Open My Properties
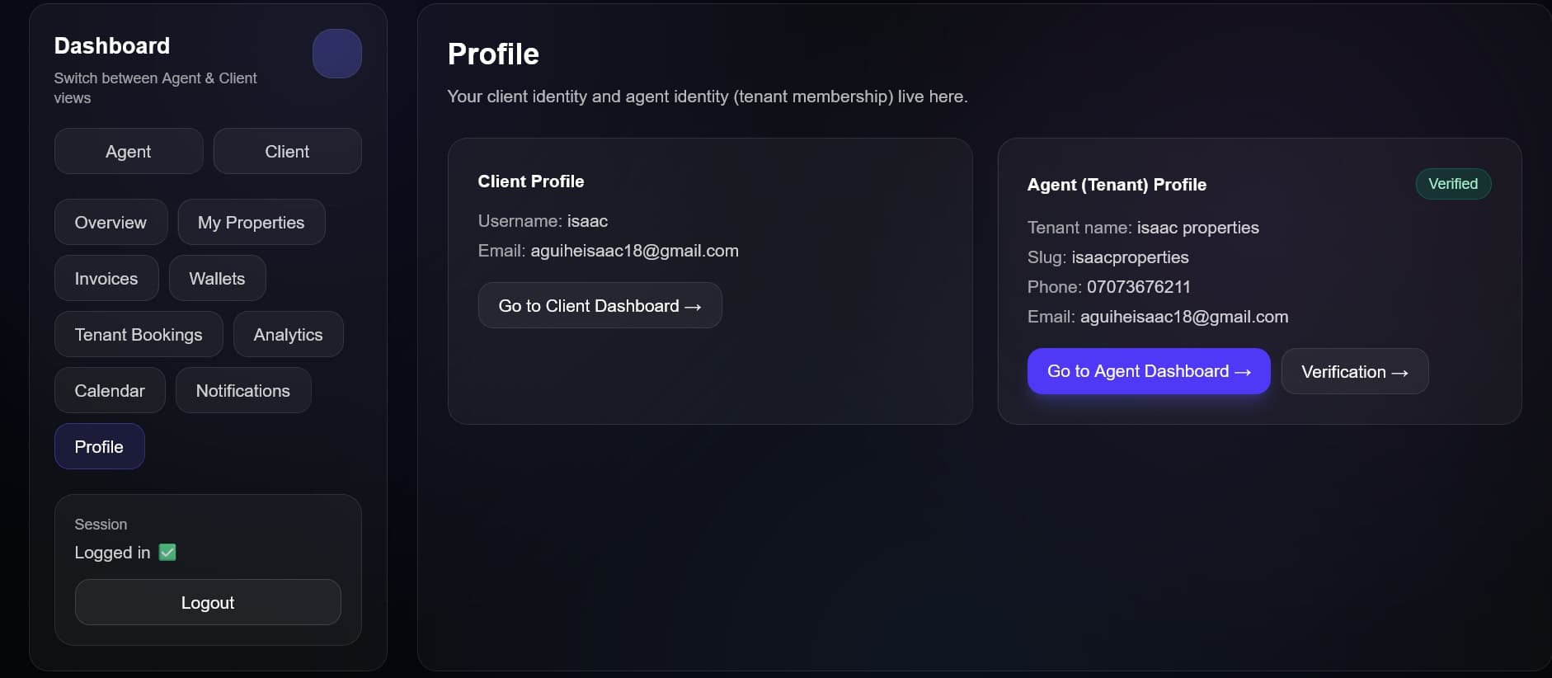1552x678 pixels. [252, 222]
